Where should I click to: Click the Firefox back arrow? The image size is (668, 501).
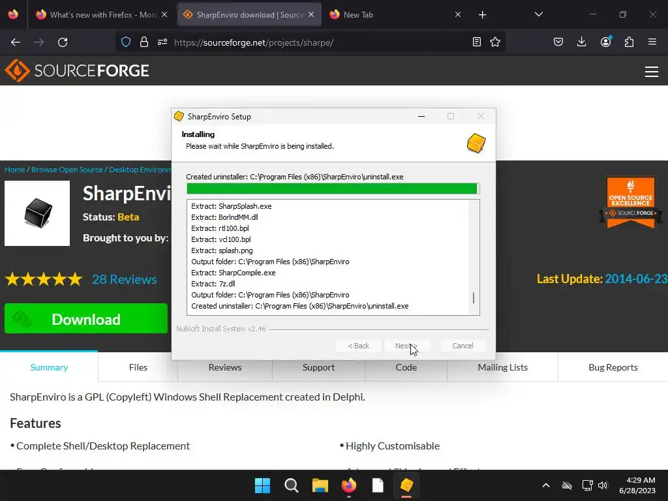16,42
